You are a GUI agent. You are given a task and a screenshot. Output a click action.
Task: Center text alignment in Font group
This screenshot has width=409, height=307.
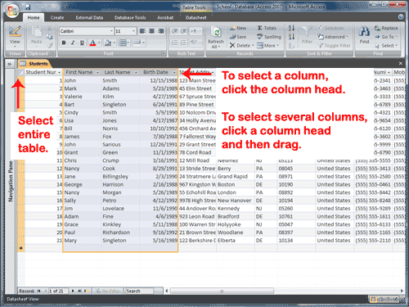pyautogui.click(x=152, y=31)
